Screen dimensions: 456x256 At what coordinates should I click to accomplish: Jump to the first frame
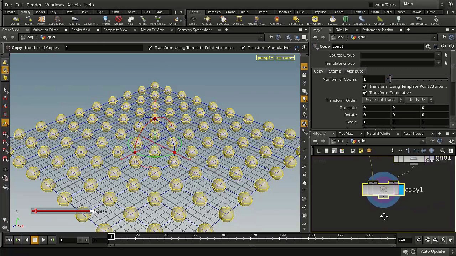(x=9, y=240)
